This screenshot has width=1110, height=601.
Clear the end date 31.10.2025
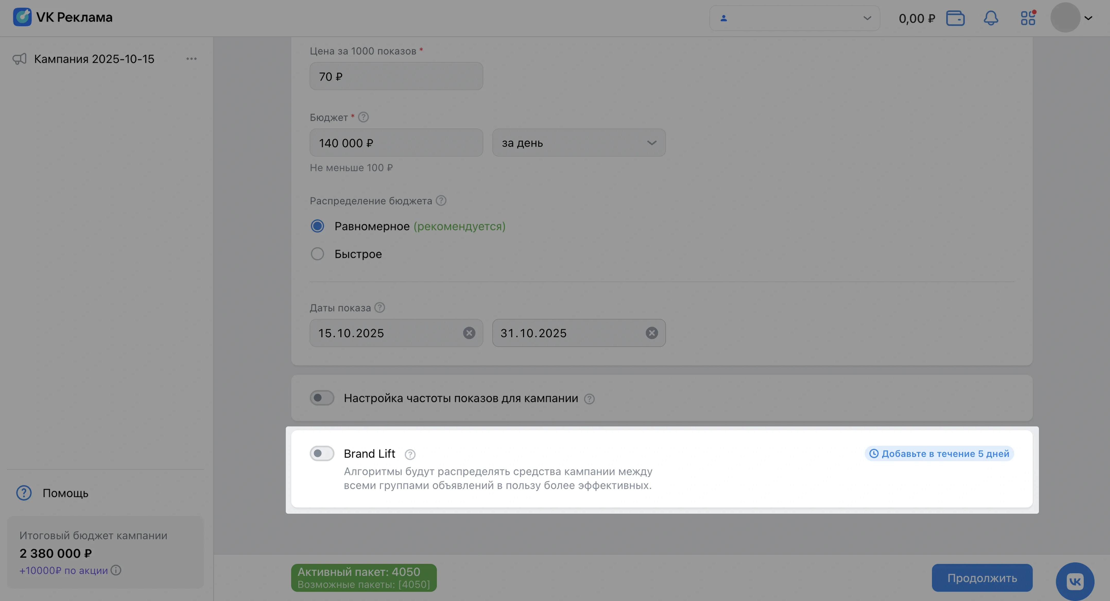651,333
